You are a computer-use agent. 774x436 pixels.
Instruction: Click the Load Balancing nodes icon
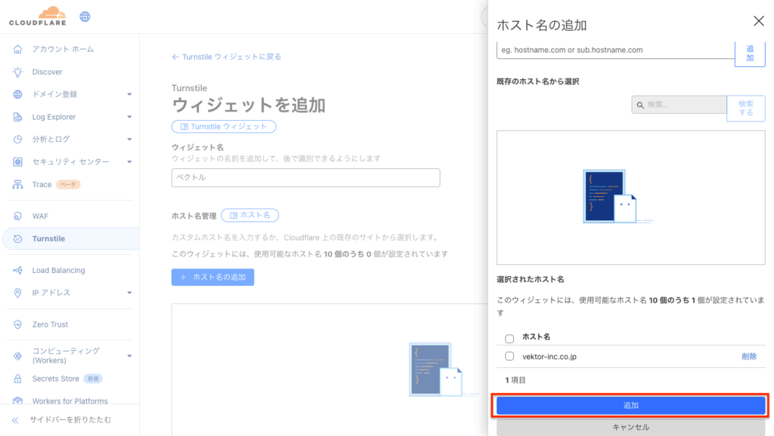click(x=18, y=271)
